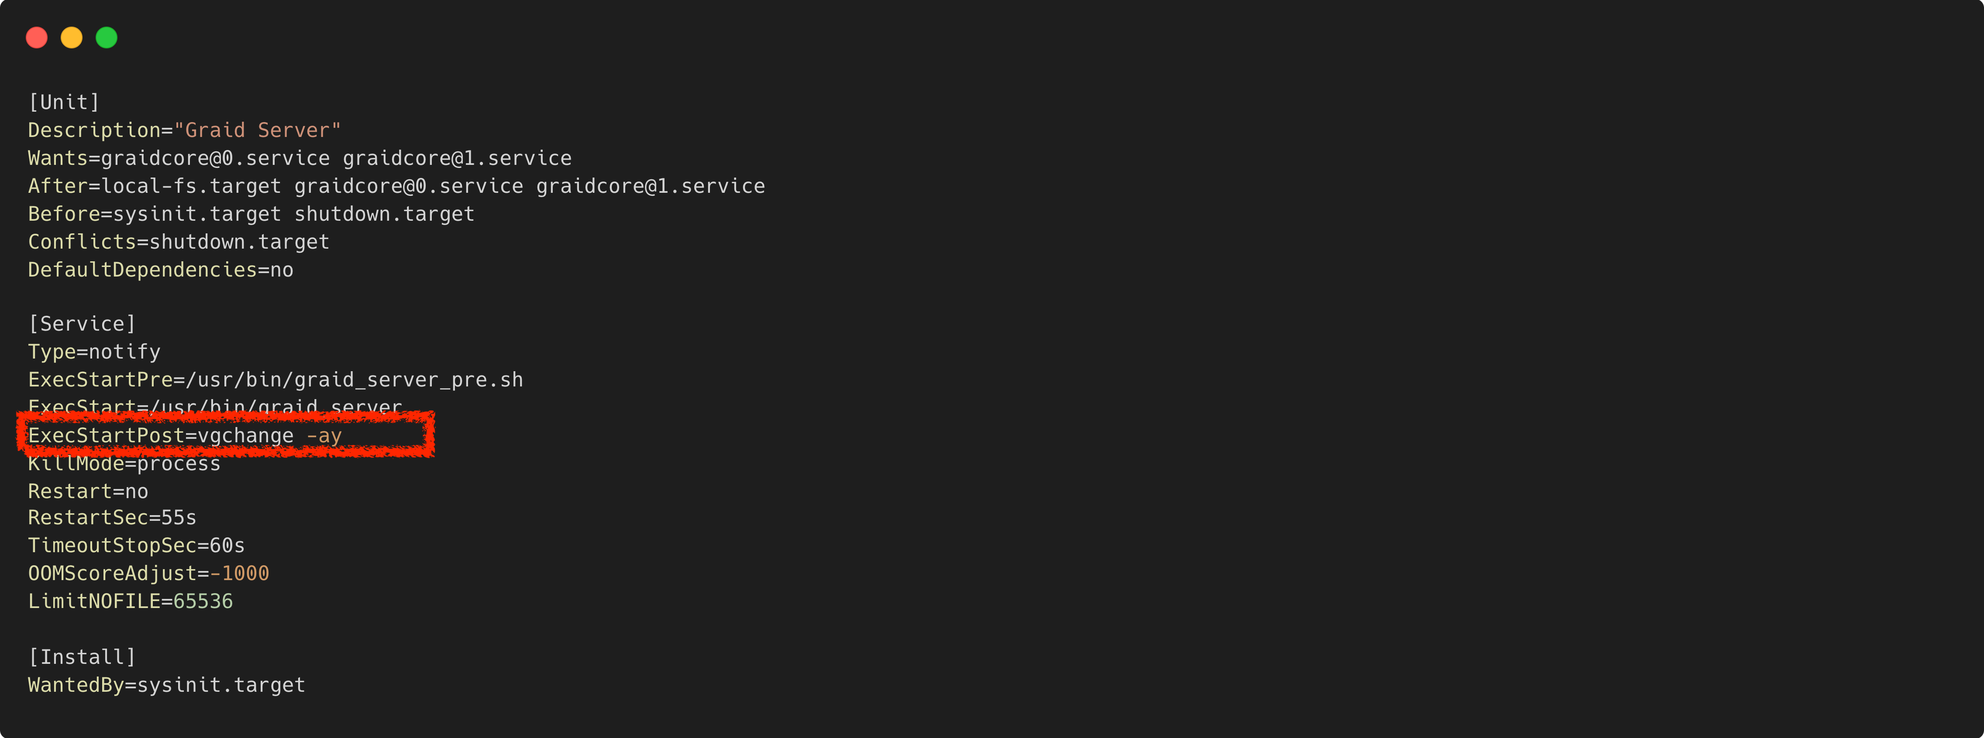
Task: Click the DefaultDependencies=no line
Action: pyautogui.click(x=161, y=270)
